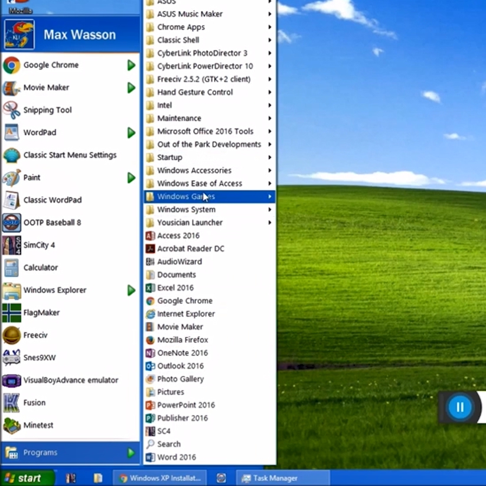
Task: Expand Windows Explorer's green arrow
Action: pyautogui.click(x=132, y=290)
